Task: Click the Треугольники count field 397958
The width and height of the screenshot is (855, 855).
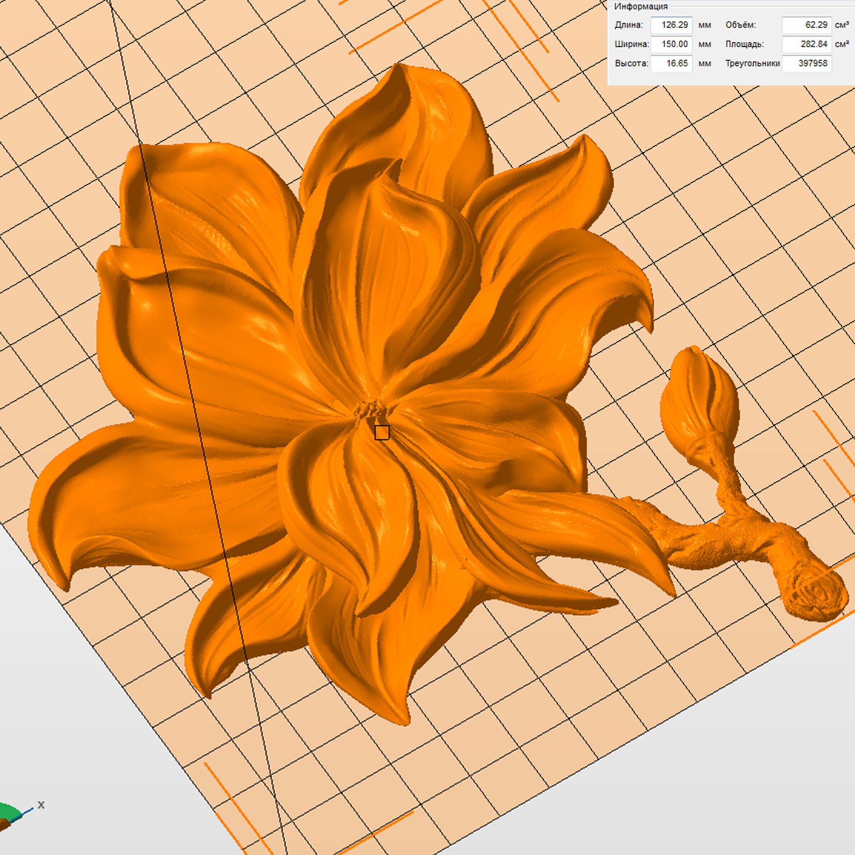Action: 806,64
